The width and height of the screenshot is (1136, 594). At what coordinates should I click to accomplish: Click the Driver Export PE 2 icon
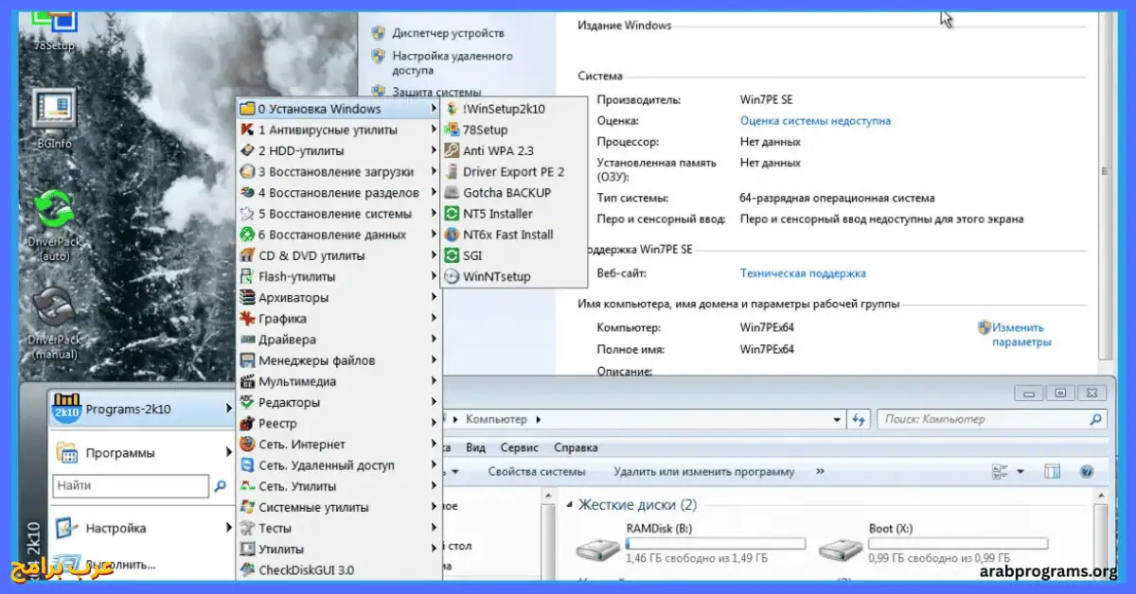click(452, 171)
